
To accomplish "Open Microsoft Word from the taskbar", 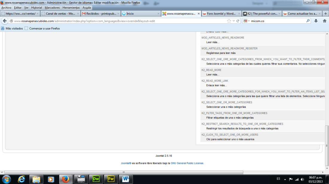I will [126, 179].
